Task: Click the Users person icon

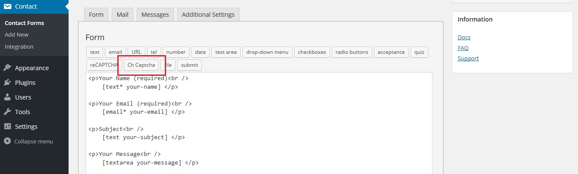Action: click(x=7, y=97)
